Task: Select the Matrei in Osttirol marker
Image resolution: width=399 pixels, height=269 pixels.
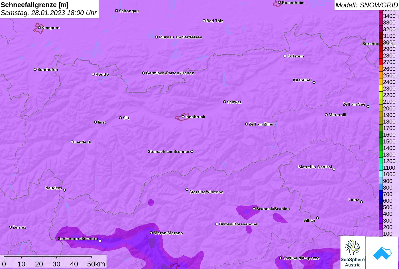Action: pos(334,169)
